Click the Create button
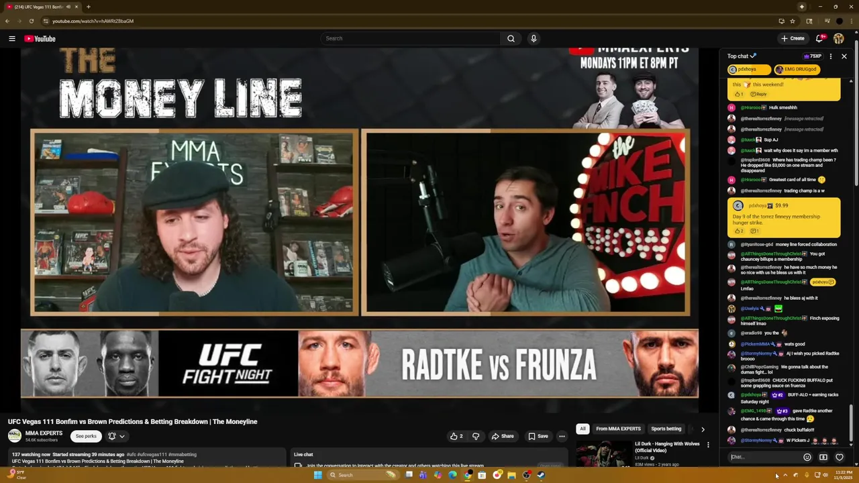This screenshot has width=859, height=483. point(793,38)
